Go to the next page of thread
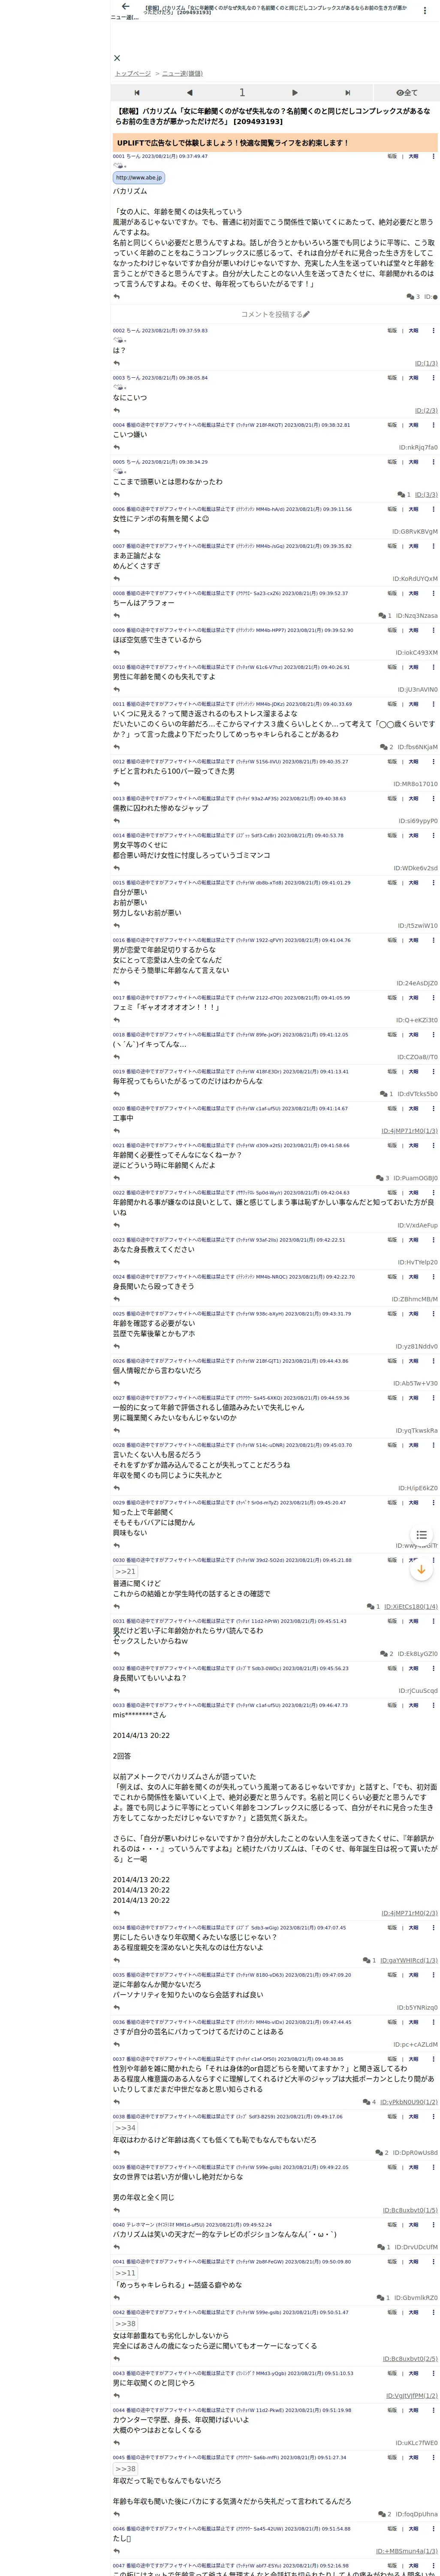 (294, 93)
